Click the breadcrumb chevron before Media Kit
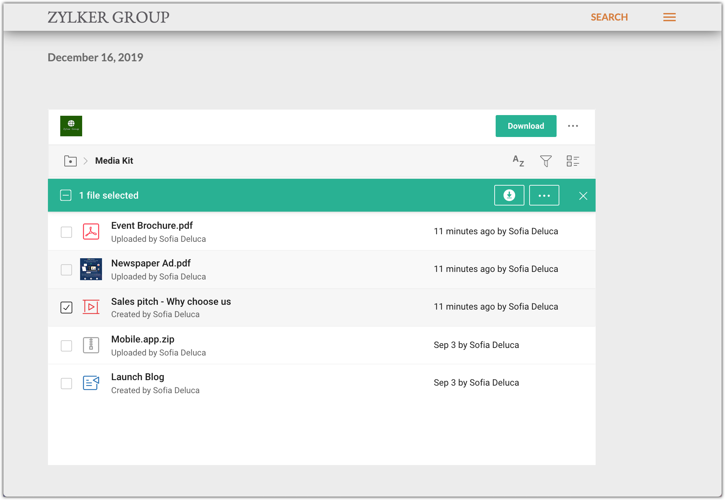Image resolution: width=725 pixels, height=500 pixels. point(86,161)
